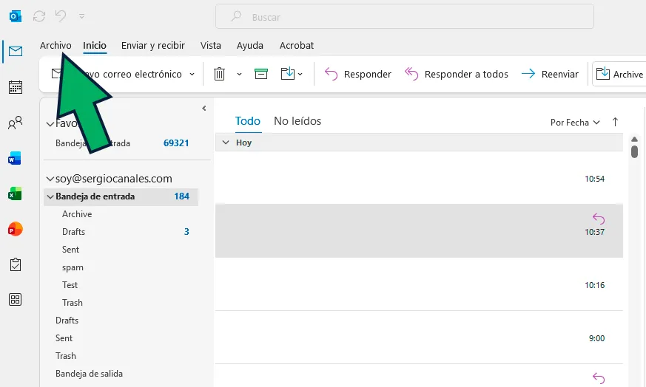Image resolution: width=646 pixels, height=387 pixels.
Task: Open the Test folder
Action: pos(70,285)
